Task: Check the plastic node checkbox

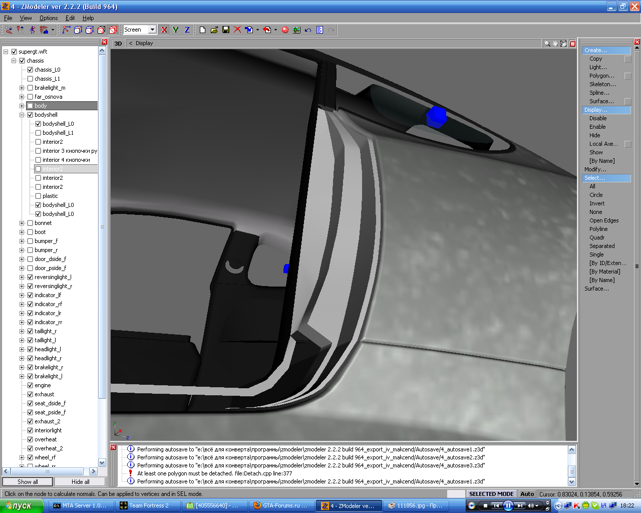Action: click(38, 196)
